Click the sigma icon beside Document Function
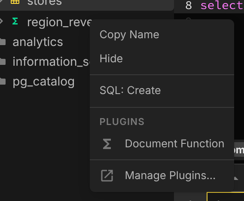The image size is (244, 201). pyautogui.click(x=107, y=144)
